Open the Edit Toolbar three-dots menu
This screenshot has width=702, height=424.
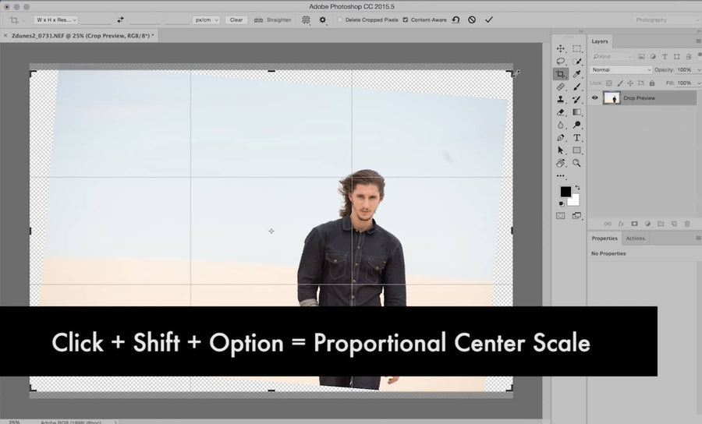coord(561,176)
